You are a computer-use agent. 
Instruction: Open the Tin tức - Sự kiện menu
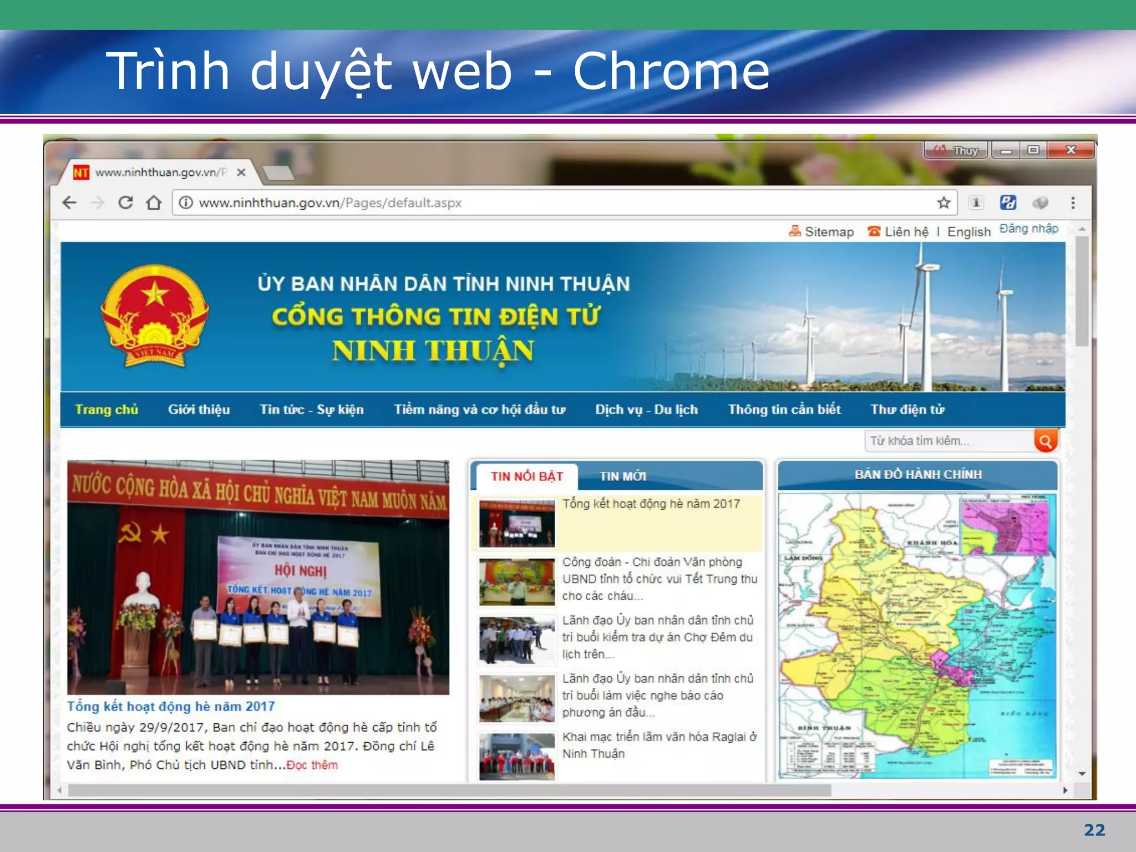[x=312, y=409]
